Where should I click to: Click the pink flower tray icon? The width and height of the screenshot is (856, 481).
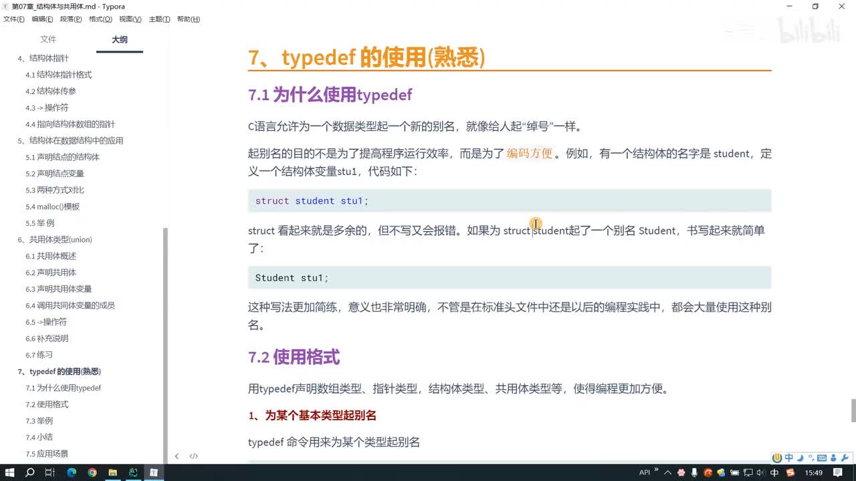click(681, 472)
